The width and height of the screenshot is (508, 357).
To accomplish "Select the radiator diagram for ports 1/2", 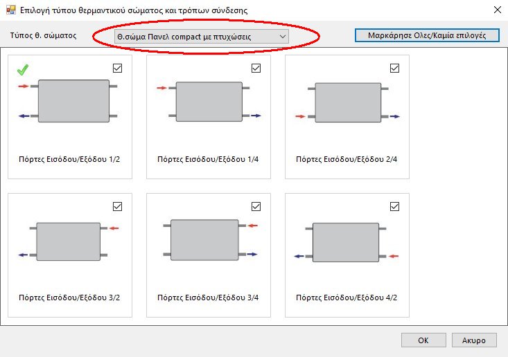I will (x=68, y=101).
